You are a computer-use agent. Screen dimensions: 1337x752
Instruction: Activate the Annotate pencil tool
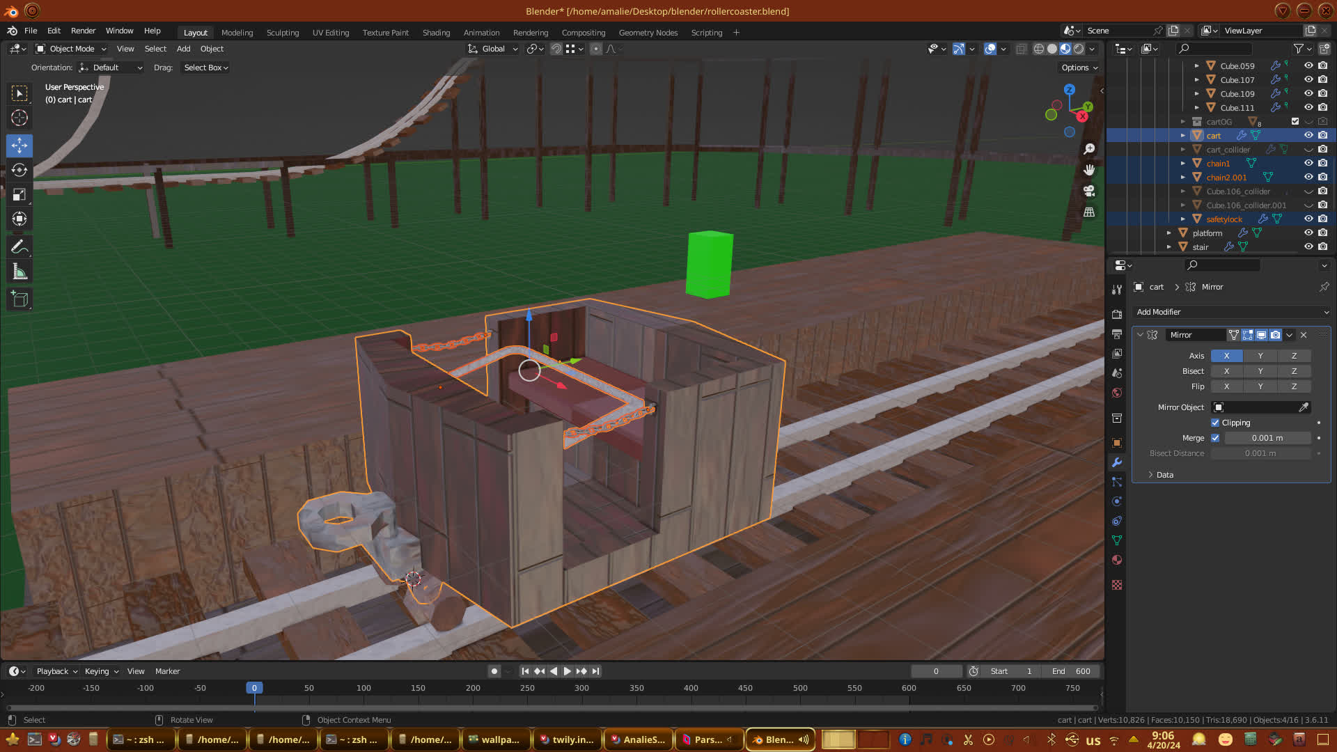pos(19,247)
